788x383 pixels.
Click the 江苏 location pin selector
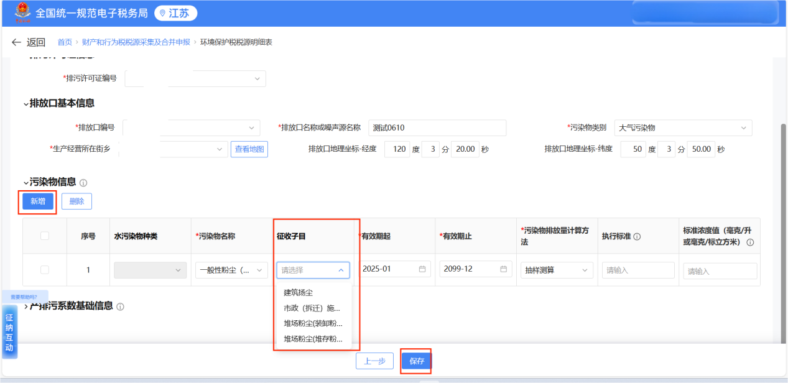tap(175, 13)
